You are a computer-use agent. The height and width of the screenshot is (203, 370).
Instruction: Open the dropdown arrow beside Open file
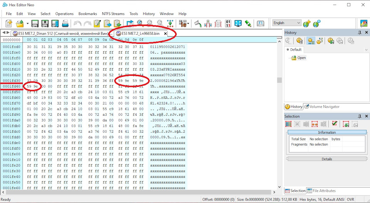[x=27, y=24]
